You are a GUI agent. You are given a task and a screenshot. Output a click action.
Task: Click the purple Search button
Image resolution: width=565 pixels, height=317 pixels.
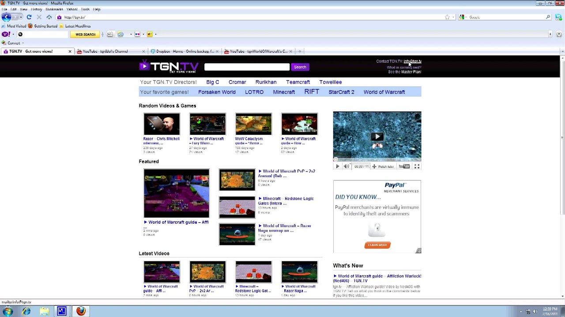pos(300,67)
